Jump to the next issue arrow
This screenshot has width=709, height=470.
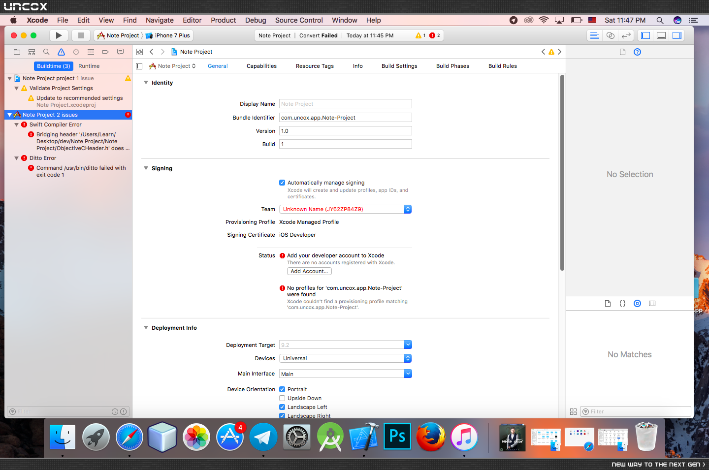[559, 52]
